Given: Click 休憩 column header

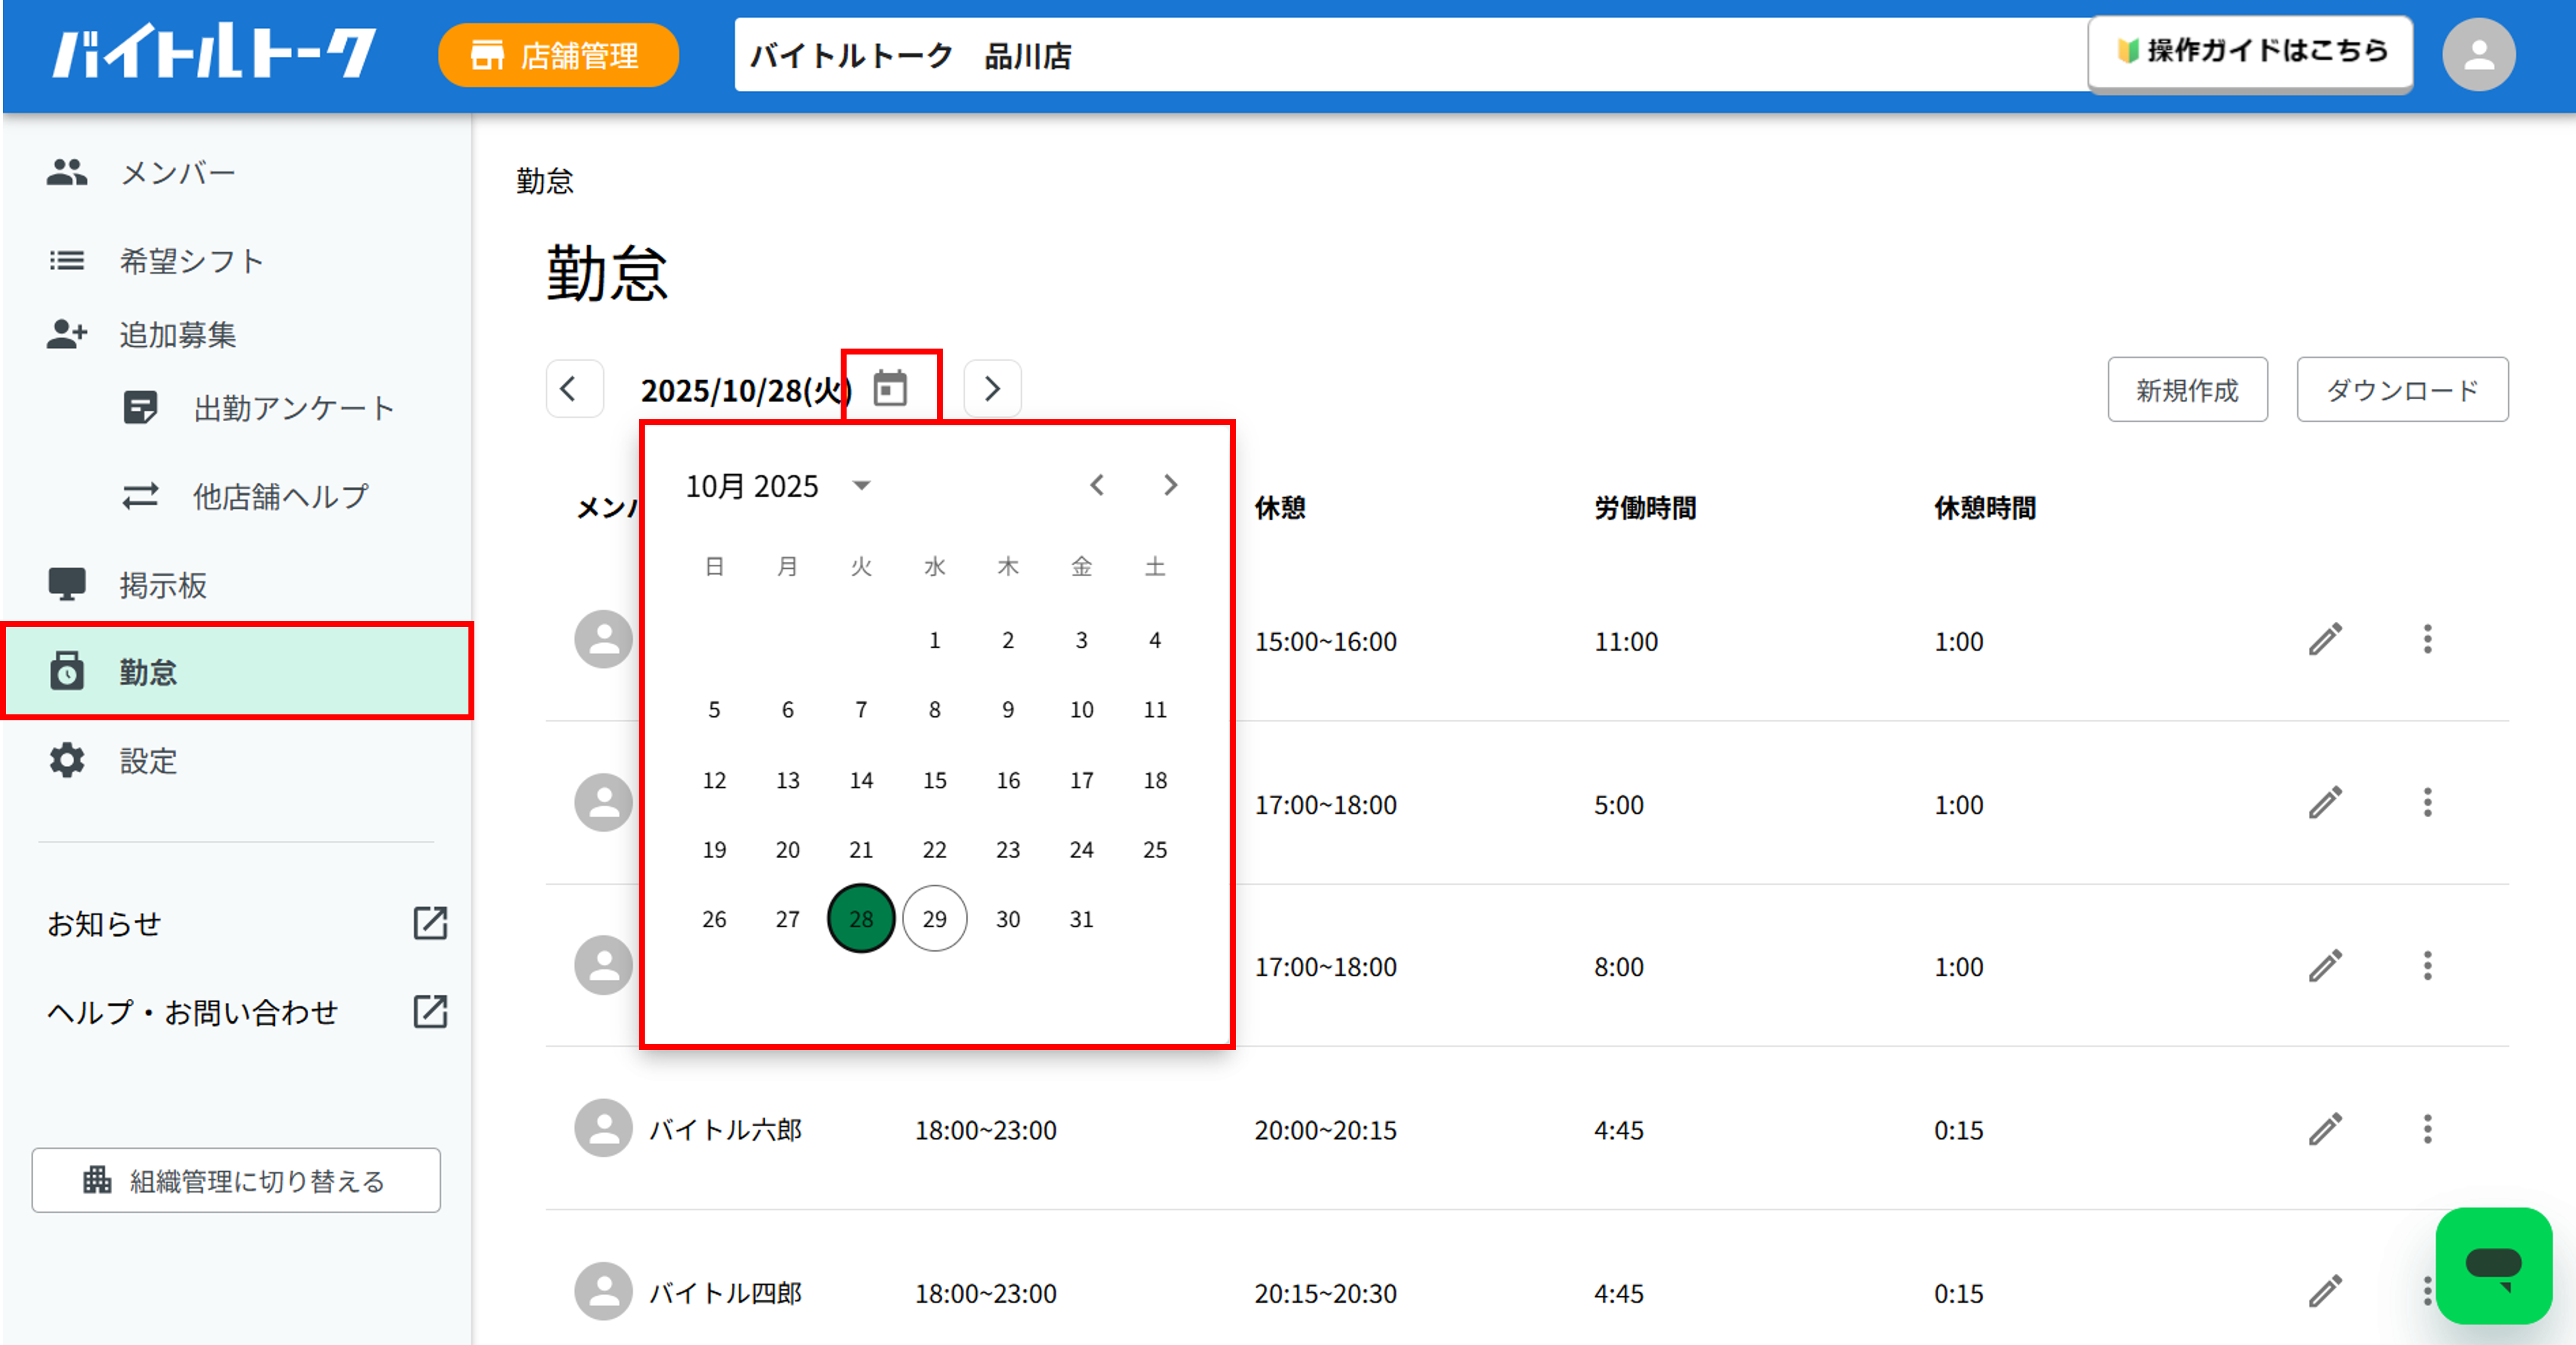Looking at the screenshot, I should pyautogui.click(x=1280, y=508).
